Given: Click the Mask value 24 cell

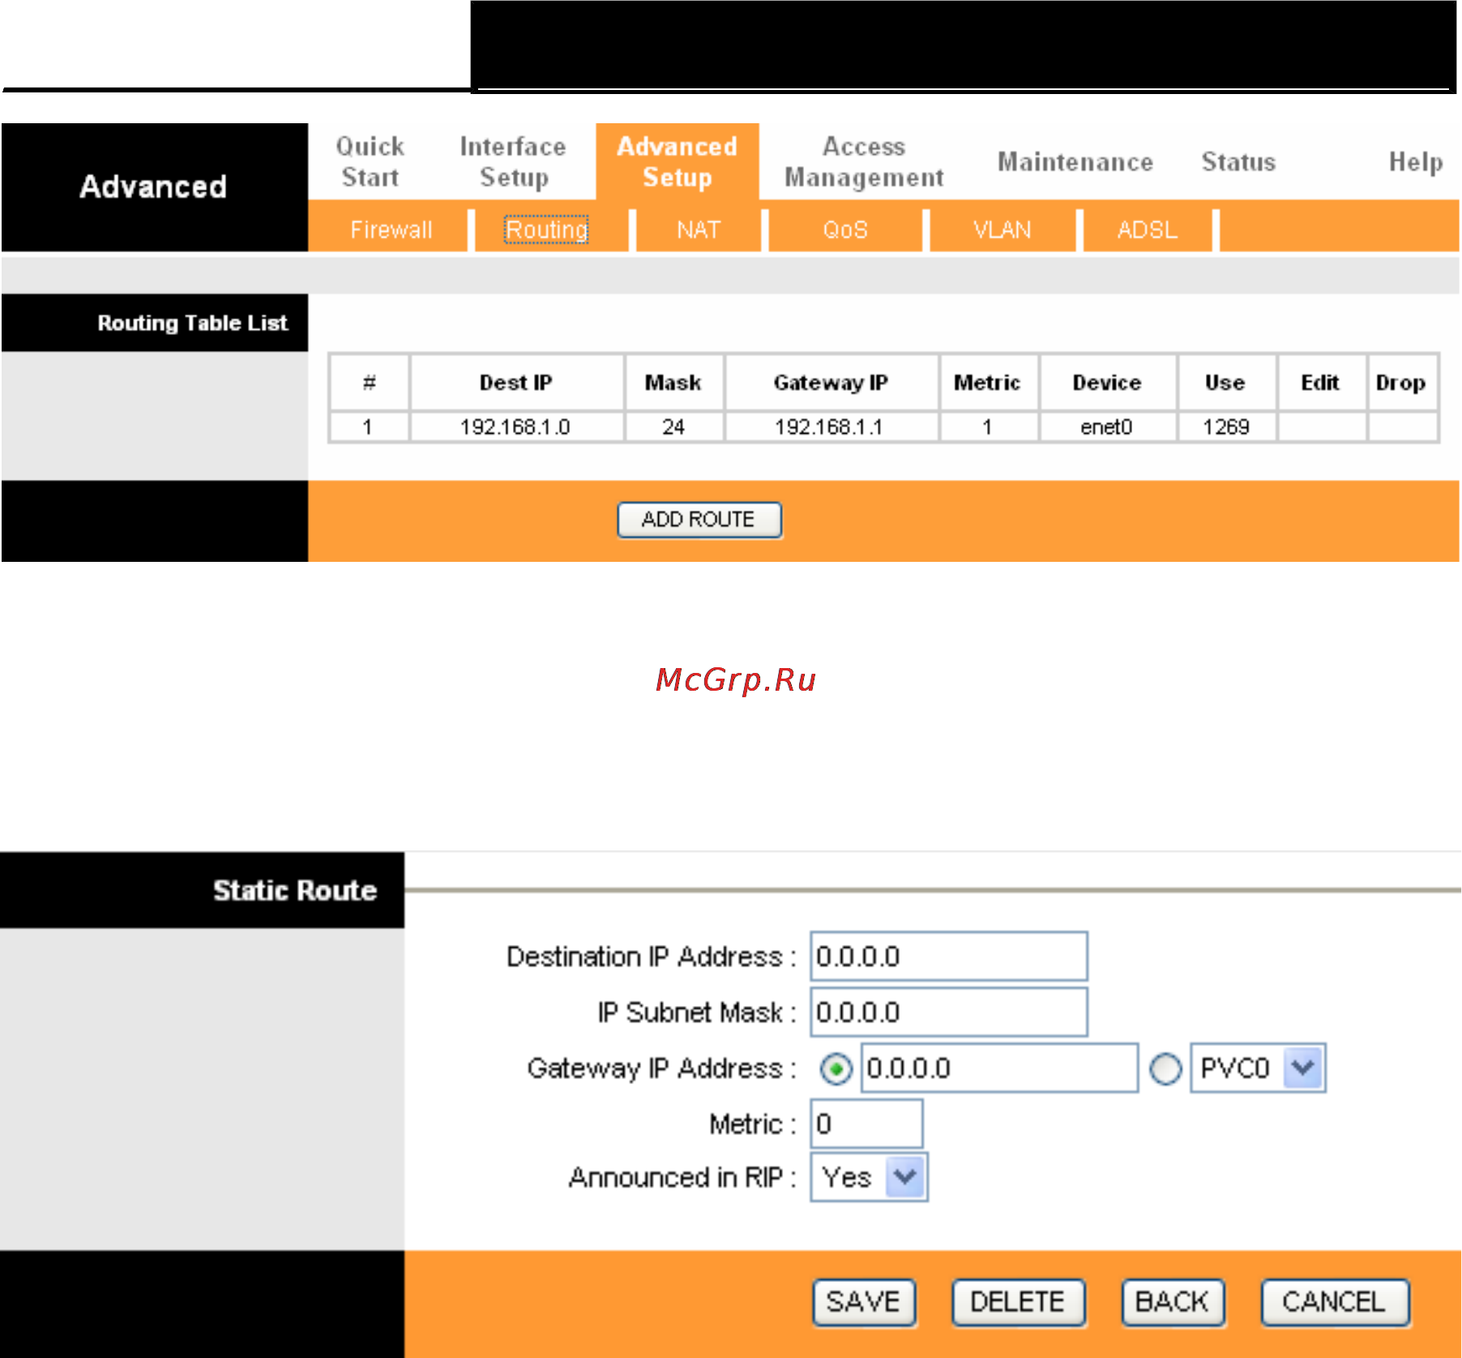Looking at the screenshot, I should pos(673,426).
